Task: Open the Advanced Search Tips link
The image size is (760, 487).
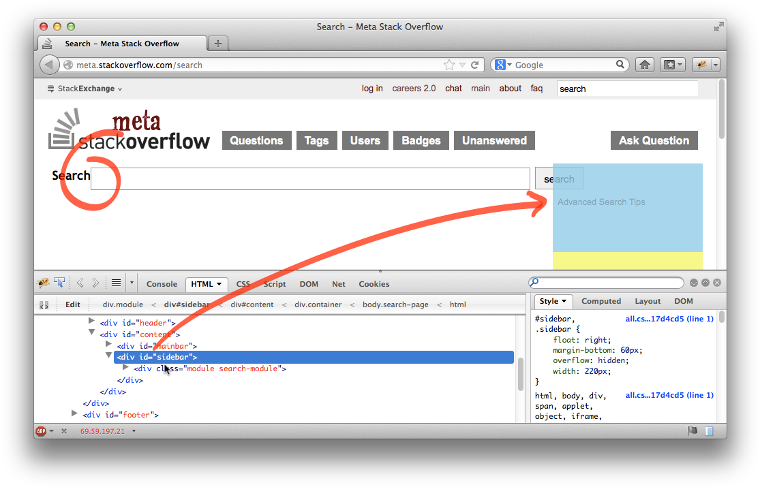Action: tap(601, 202)
